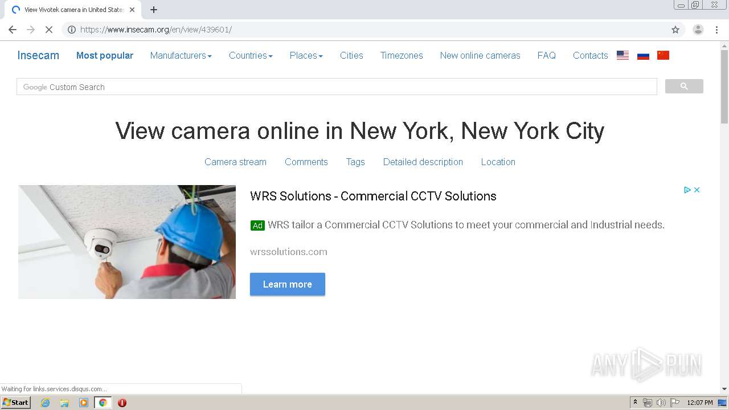The width and height of the screenshot is (729, 410).
Task: Open the Cities page
Action: coord(351,55)
